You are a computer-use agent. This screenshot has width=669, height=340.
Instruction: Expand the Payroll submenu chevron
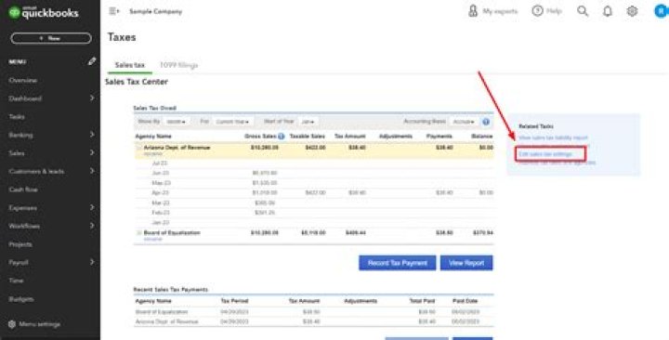click(92, 262)
